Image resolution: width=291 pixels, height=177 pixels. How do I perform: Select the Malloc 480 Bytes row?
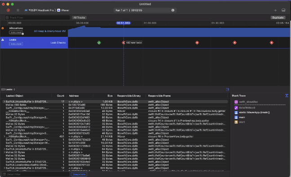[x=115, y=105]
